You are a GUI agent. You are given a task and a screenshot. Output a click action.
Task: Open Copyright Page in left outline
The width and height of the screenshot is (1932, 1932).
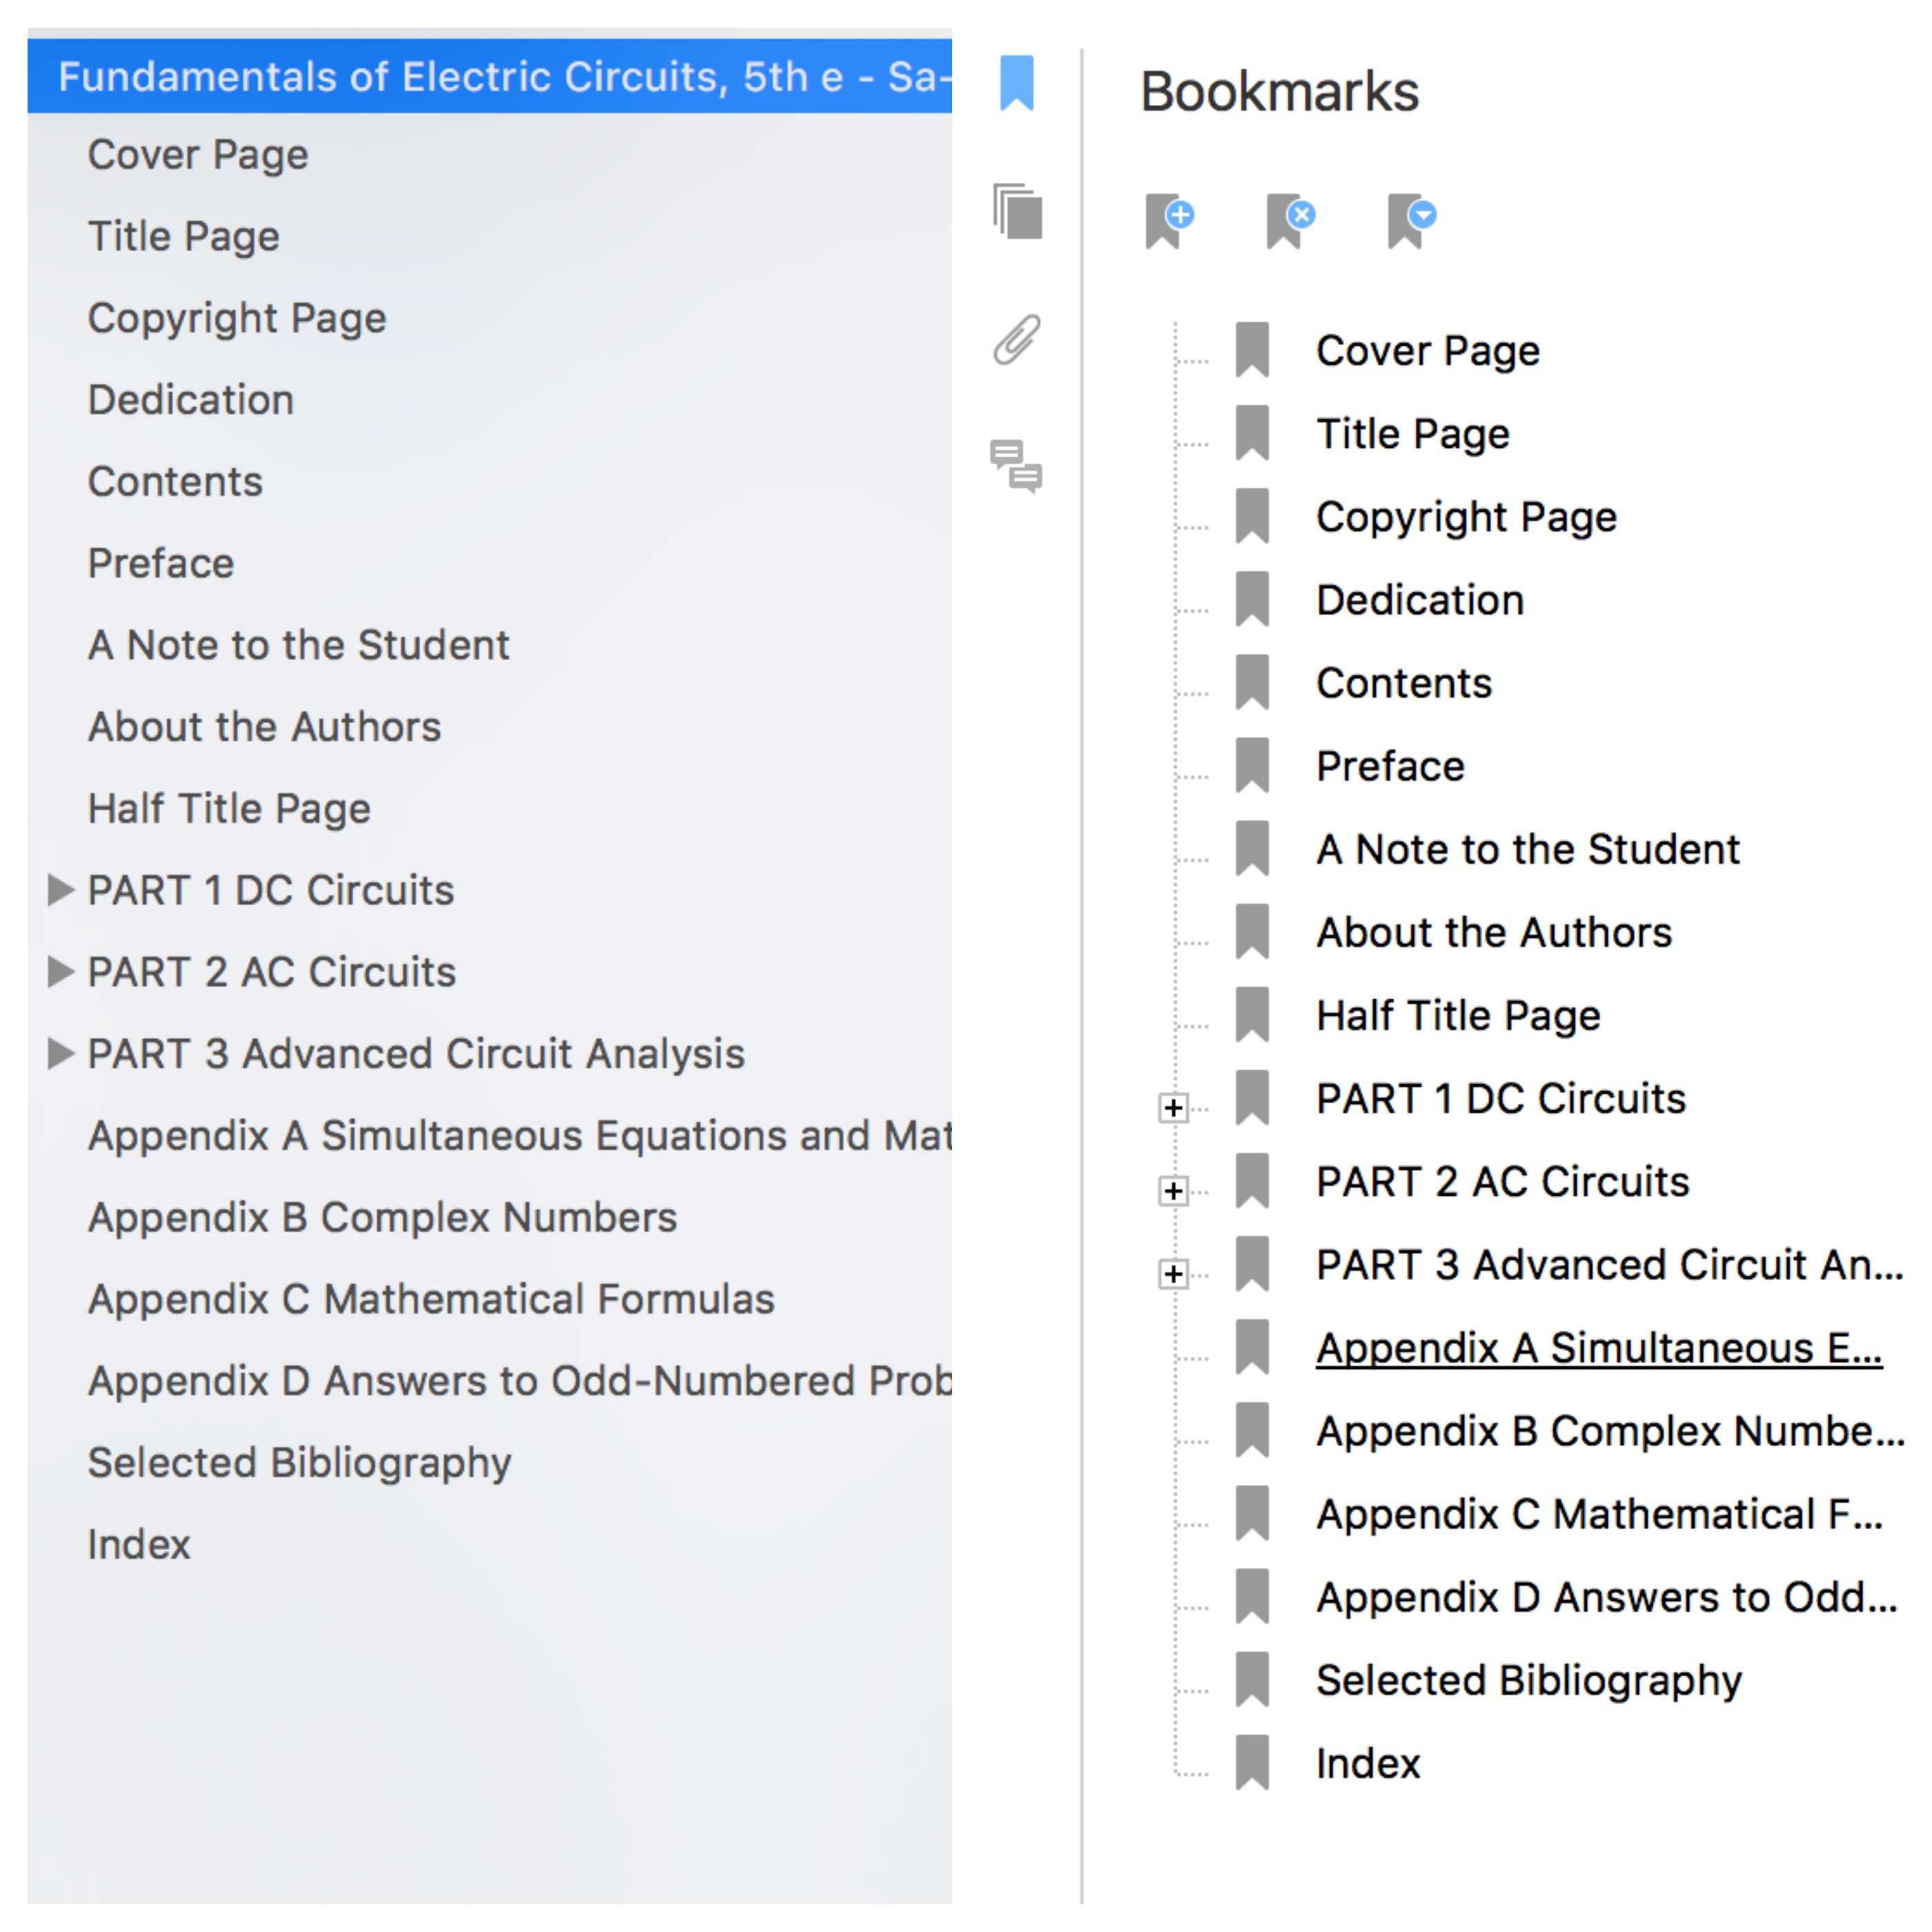(x=237, y=319)
